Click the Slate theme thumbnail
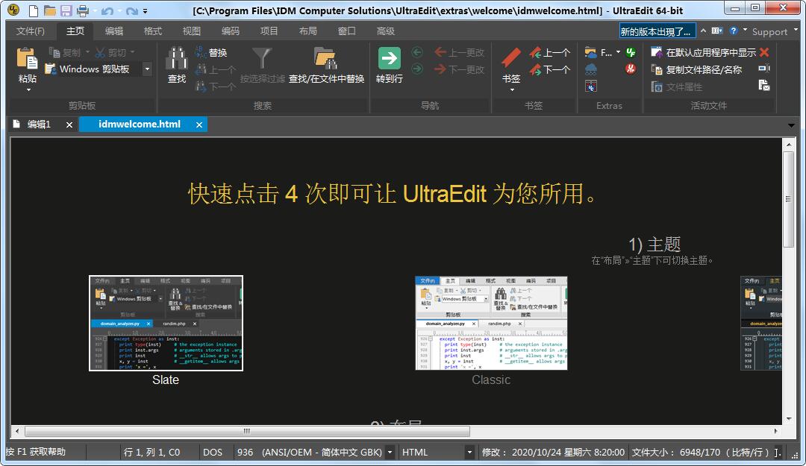806x466 pixels. (x=165, y=322)
